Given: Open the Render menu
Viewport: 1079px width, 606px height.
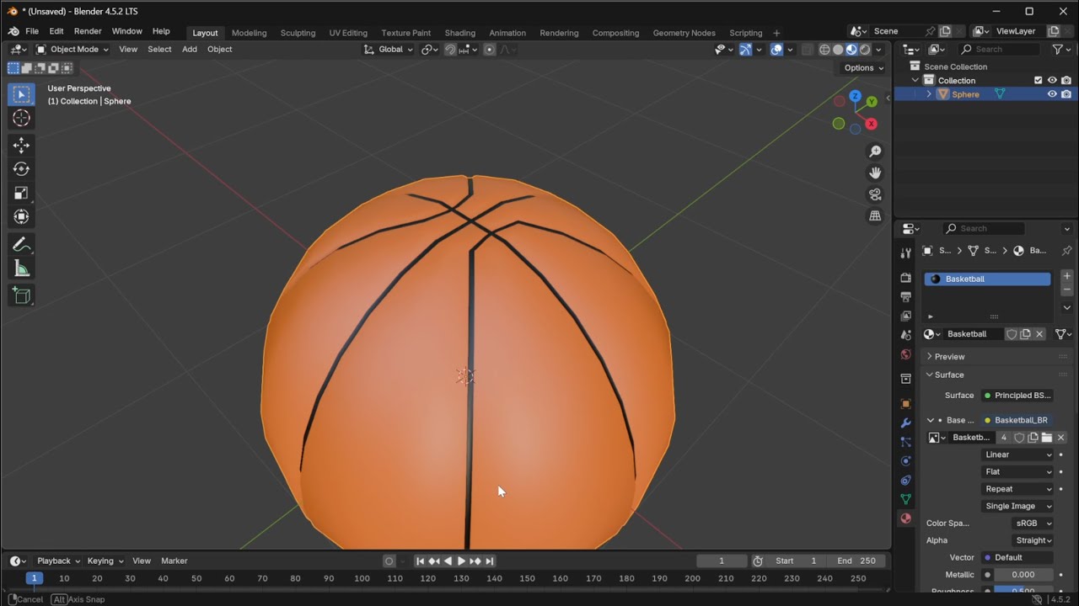Looking at the screenshot, I should [88, 31].
